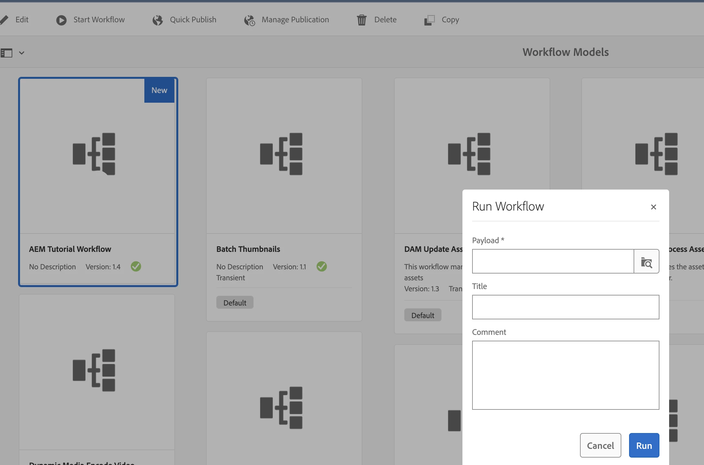Close the Run Workflow dialog

click(x=653, y=207)
